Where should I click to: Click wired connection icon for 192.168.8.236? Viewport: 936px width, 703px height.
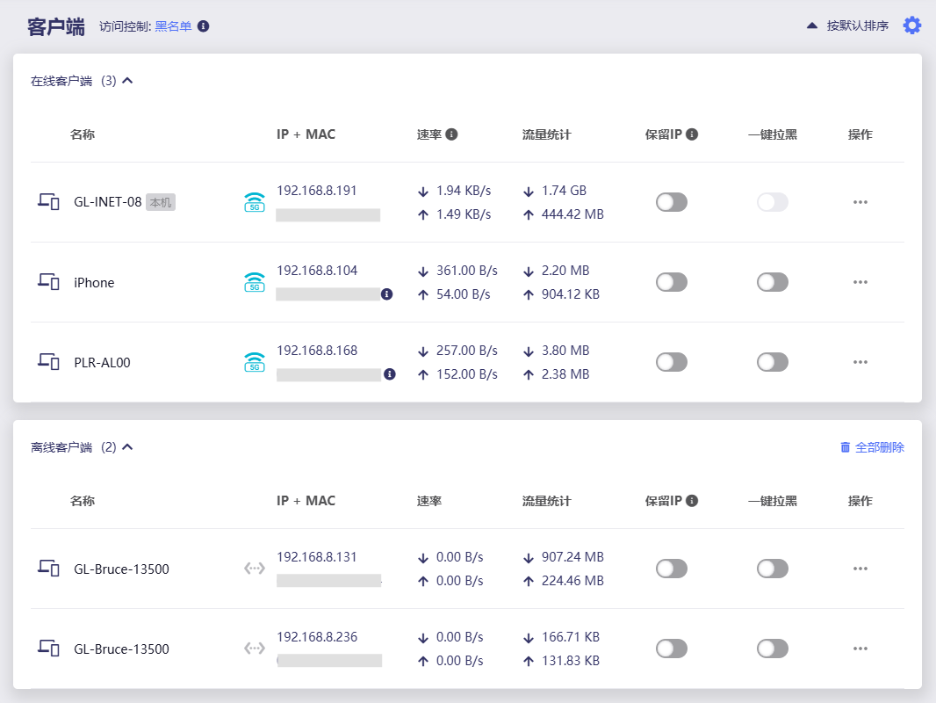[255, 648]
